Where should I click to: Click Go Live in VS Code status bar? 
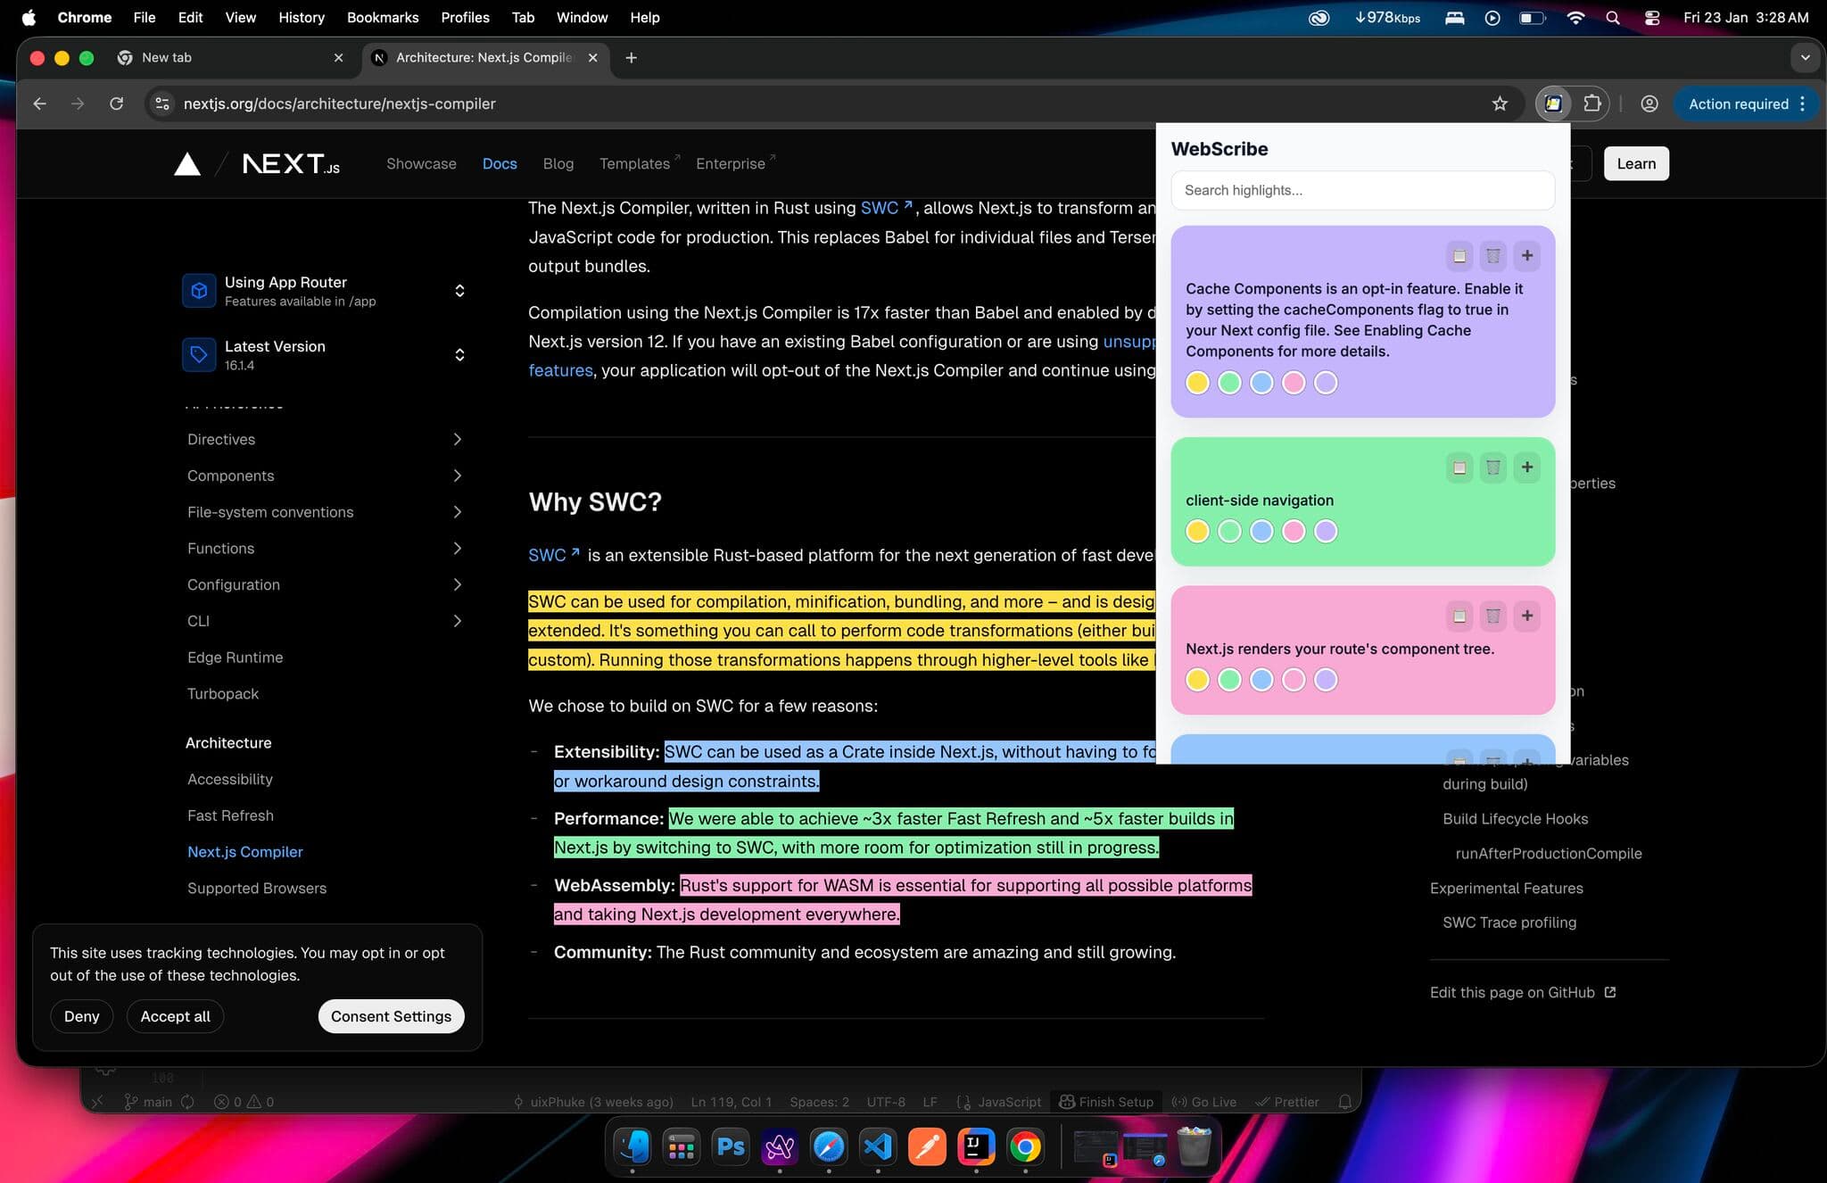(1203, 1102)
